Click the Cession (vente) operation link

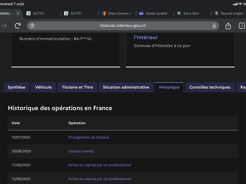pyautogui.click(x=81, y=151)
